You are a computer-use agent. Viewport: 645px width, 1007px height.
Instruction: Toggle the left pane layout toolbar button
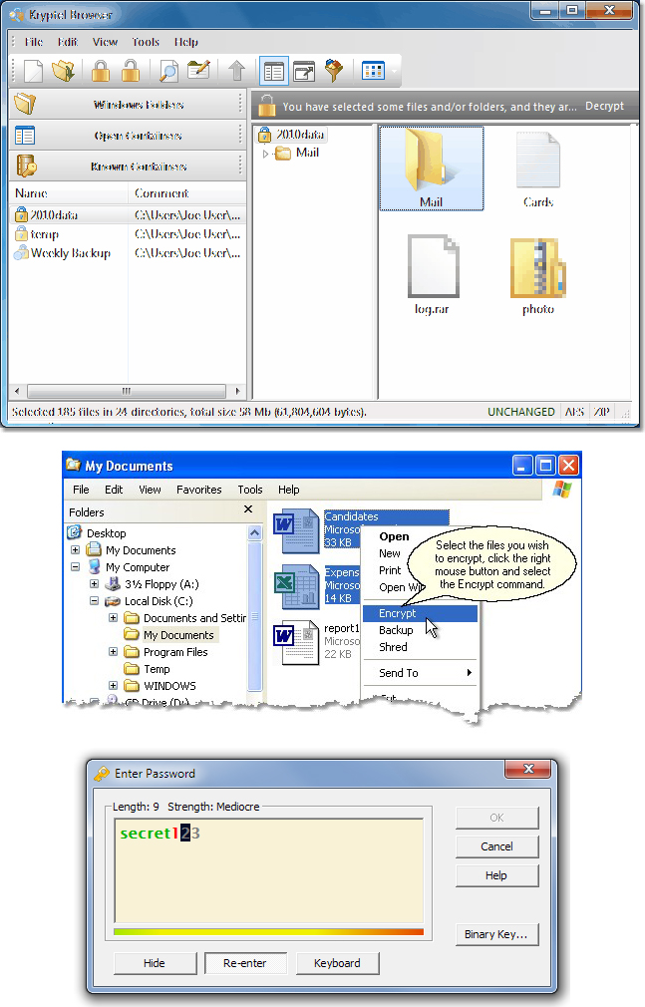273,71
